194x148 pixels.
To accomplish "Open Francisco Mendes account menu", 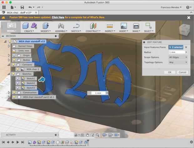I will click(x=171, y=7).
